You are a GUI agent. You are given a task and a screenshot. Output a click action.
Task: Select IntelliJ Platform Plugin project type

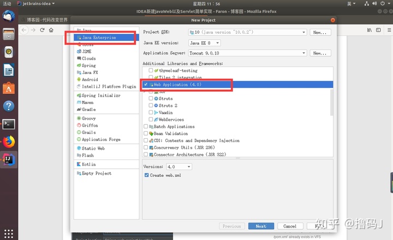click(x=106, y=86)
